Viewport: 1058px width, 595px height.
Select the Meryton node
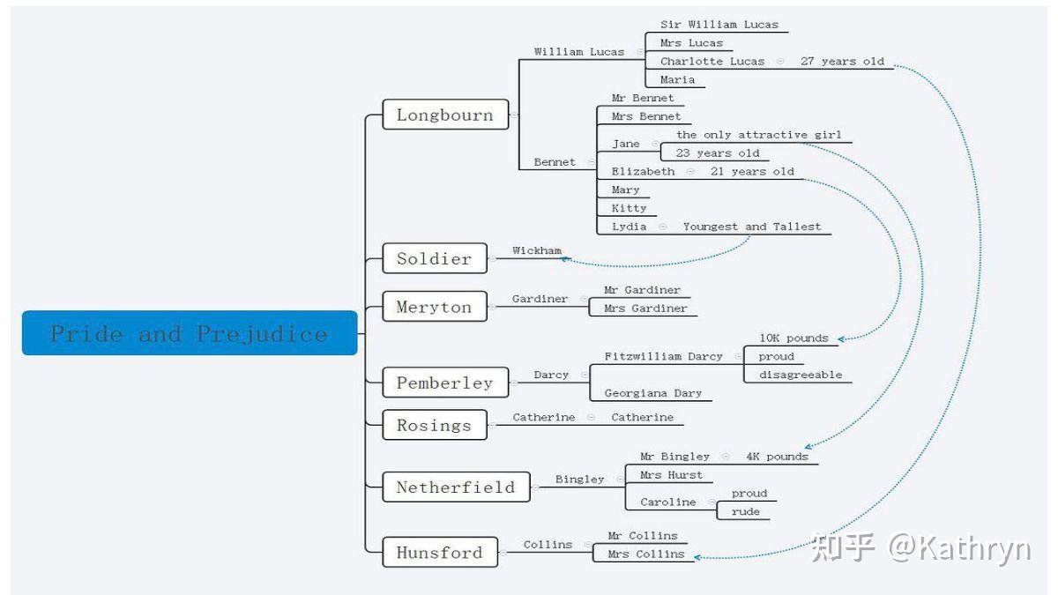[x=435, y=307]
